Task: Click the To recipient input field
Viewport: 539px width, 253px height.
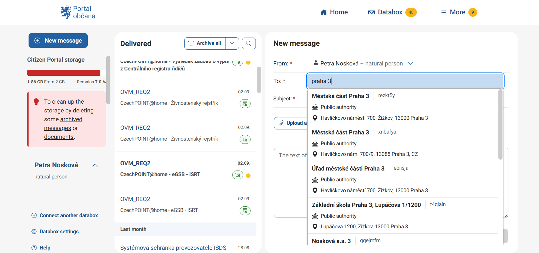Action: tap(405, 81)
